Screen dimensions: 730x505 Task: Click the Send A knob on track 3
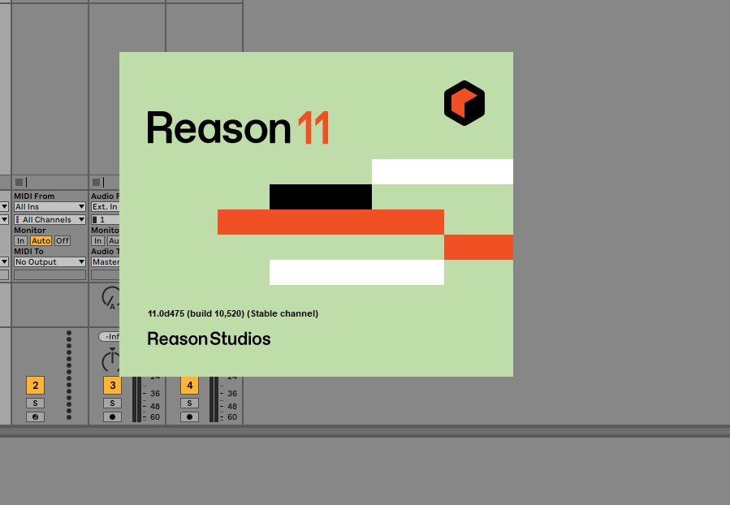click(110, 298)
